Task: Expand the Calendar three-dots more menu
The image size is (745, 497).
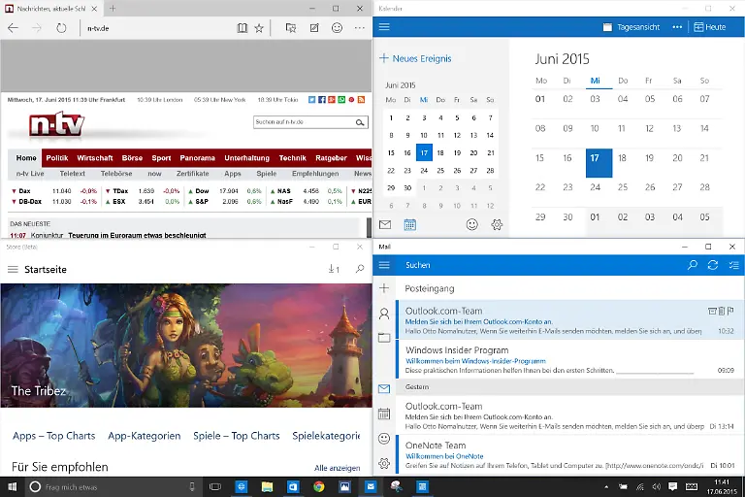Action: click(677, 27)
